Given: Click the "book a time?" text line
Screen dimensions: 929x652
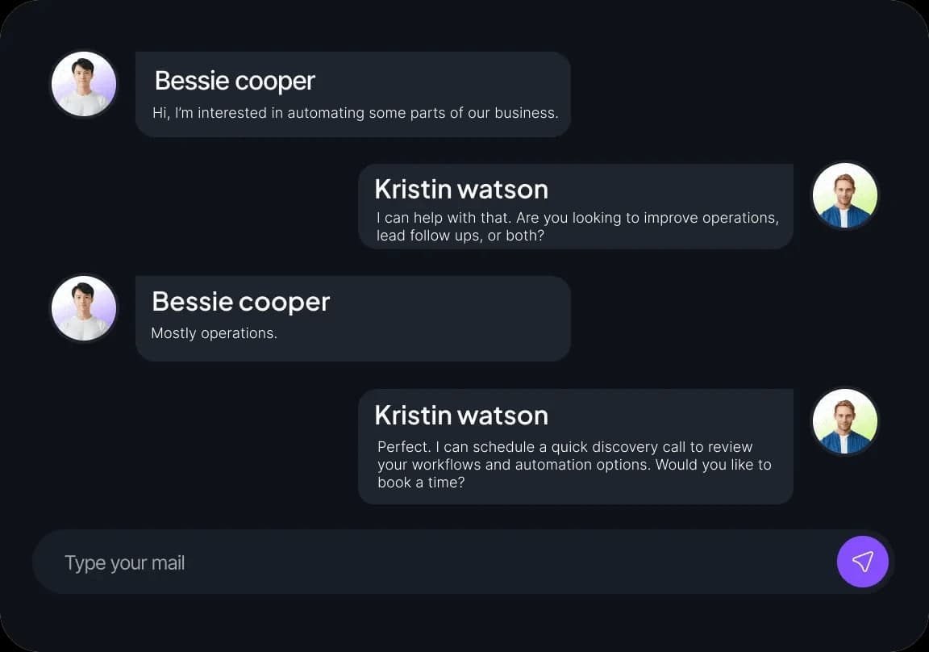Looking at the screenshot, I should [421, 483].
